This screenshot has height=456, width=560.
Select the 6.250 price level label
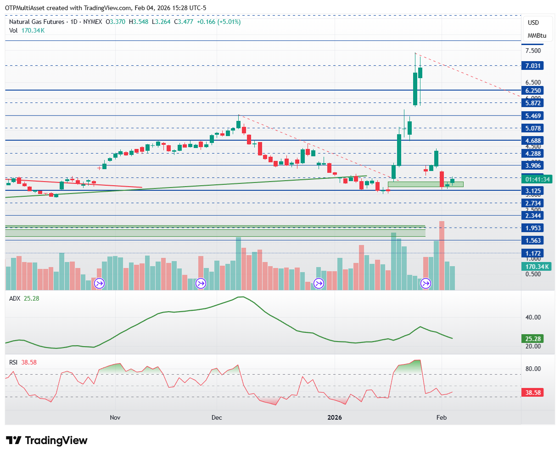click(x=533, y=91)
